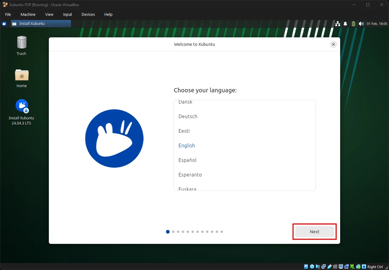The width and height of the screenshot is (389, 270).
Task: Click the Install Xubuntu taskbar button
Action: (41, 23)
